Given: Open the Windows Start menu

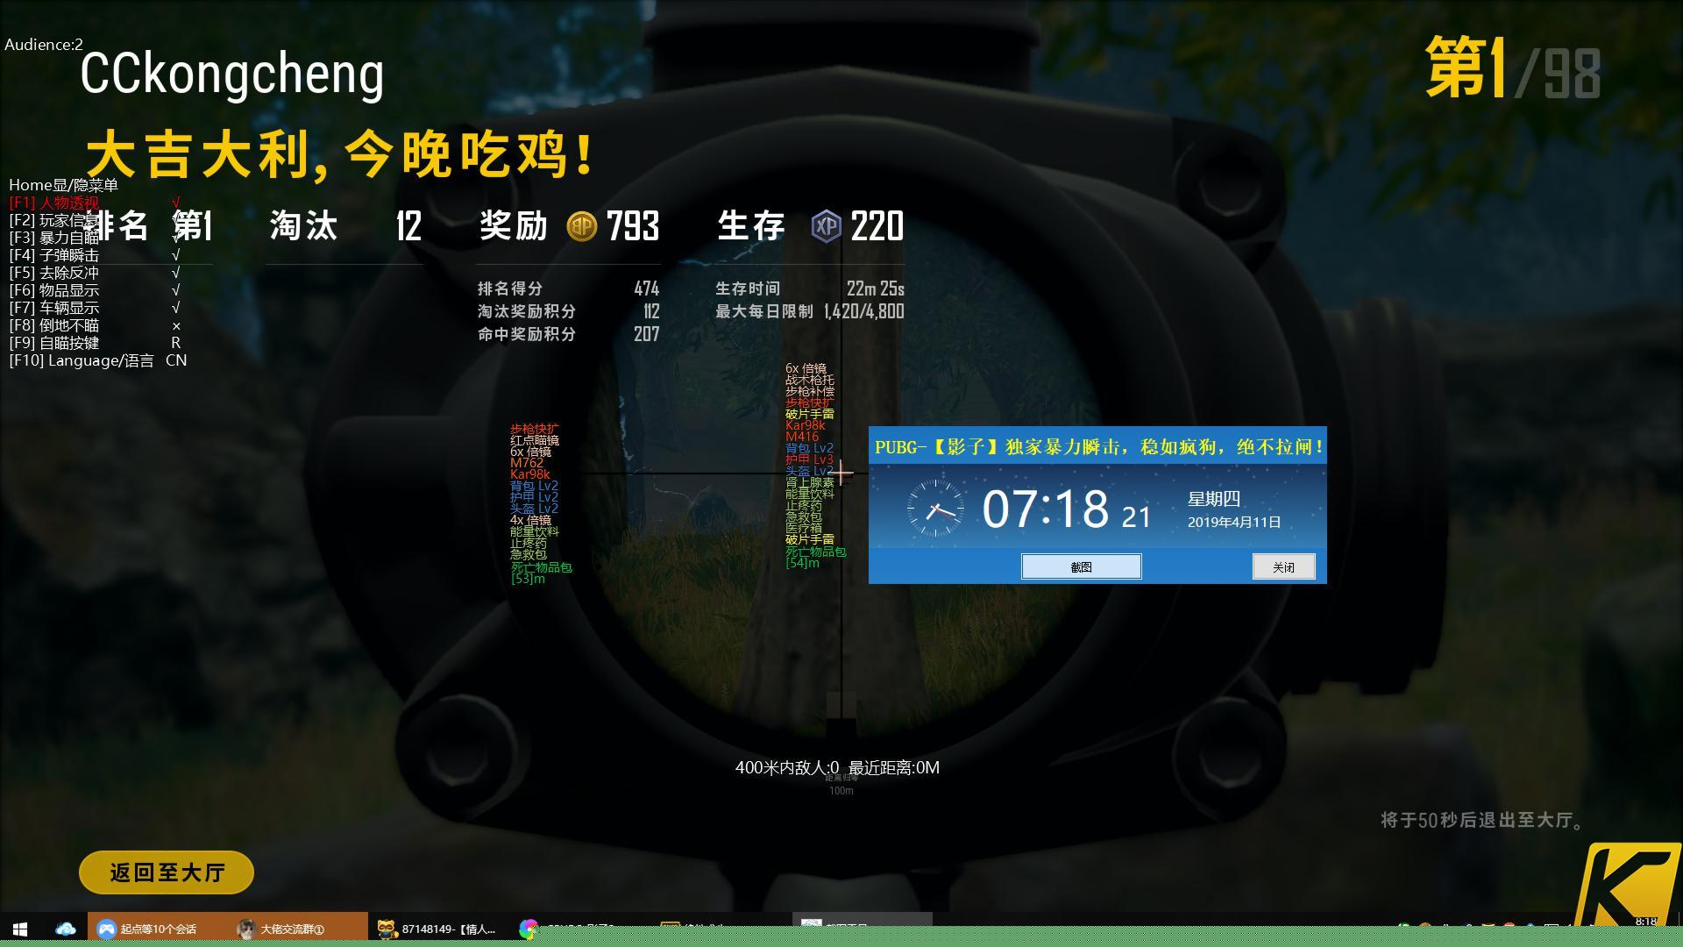Looking at the screenshot, I should [20, 929].
